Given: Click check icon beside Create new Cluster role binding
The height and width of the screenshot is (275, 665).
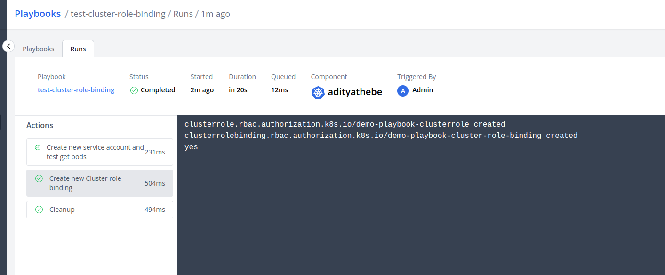Looking at the screenshot, I should point(39,178).
